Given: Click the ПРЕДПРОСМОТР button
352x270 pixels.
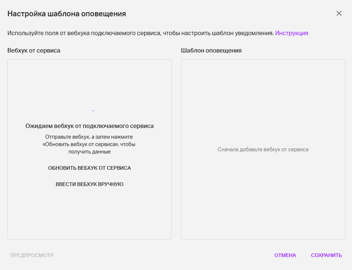Looking at the screenshot, I should point(32,255).
